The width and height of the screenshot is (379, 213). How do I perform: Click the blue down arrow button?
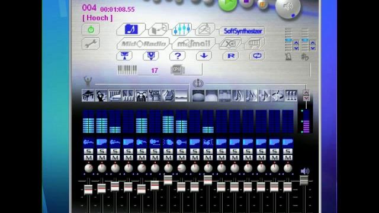point(204,56)
